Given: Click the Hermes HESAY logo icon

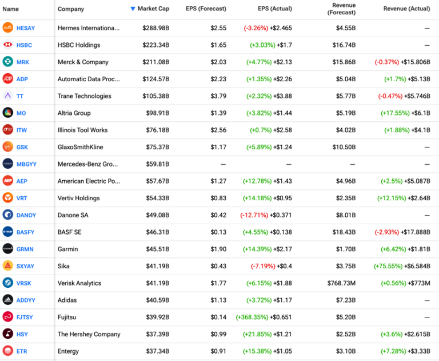Looking at the screenshot, I should coord(8,27).
